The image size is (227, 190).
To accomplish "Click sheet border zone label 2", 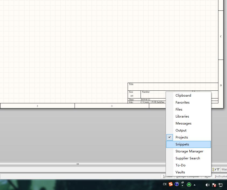I will [37, 106].
